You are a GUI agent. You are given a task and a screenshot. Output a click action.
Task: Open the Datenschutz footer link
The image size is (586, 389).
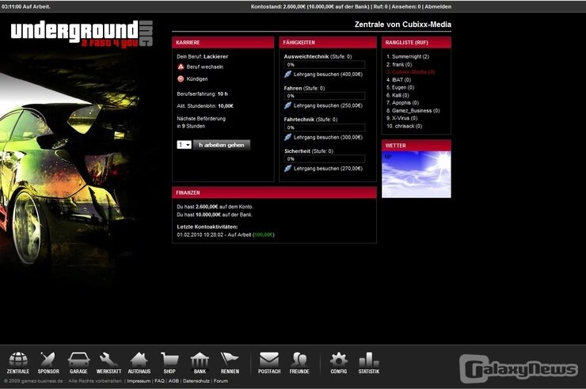[x=196, y=381]
